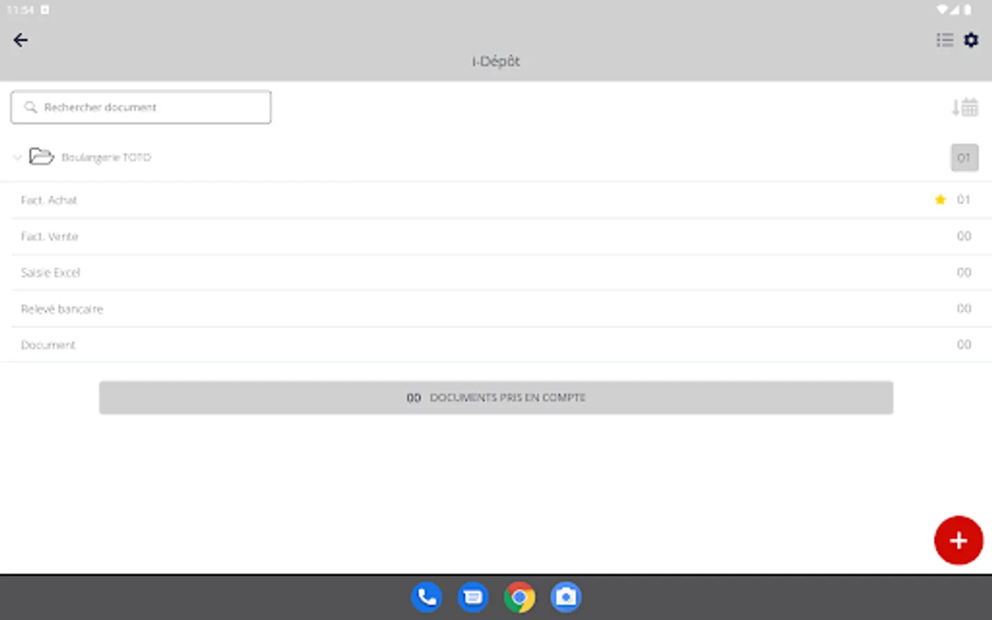Open settings gear icon

coord(971,40)
